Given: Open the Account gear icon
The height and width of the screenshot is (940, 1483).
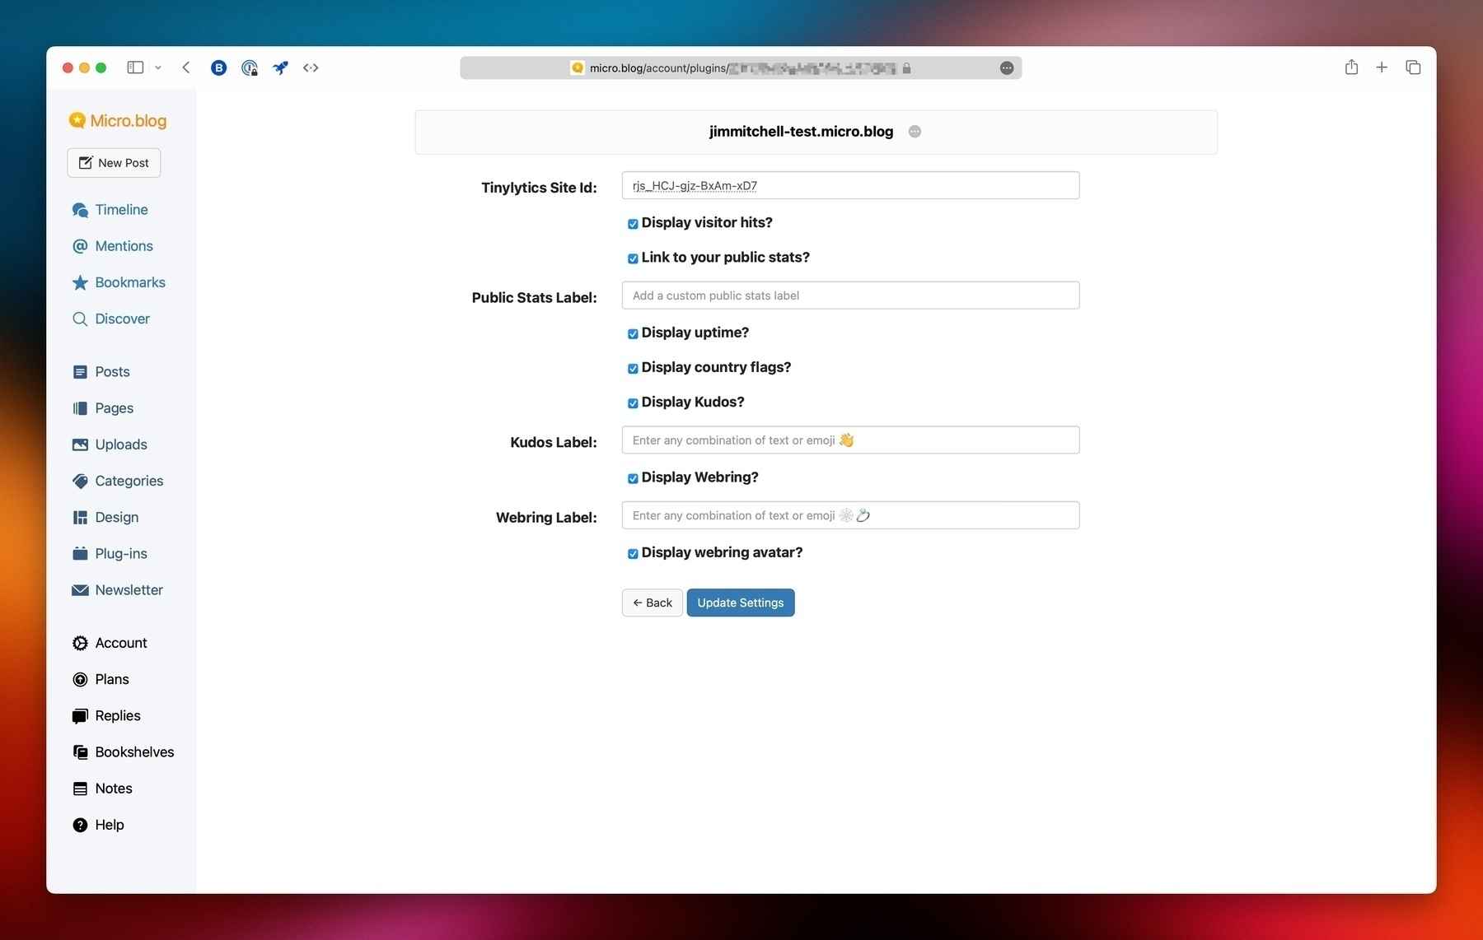Looking at the screenshot, I should (80, 643).
